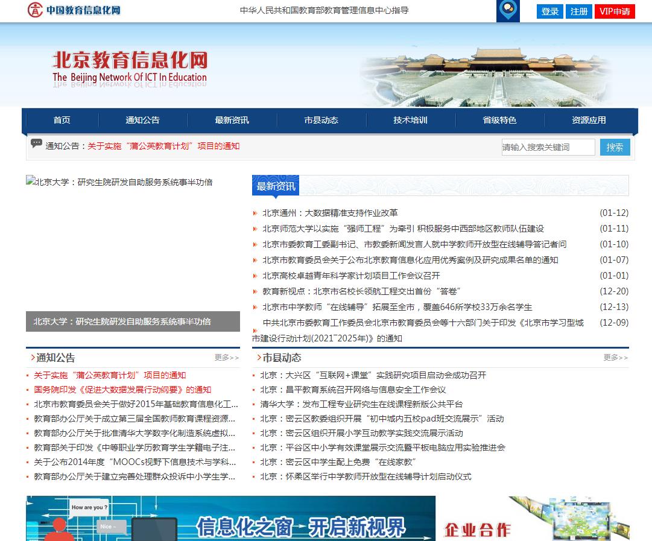Open 通知公告 navigation menu item
This screenshot has height=541, width=652.
point(142,120)
